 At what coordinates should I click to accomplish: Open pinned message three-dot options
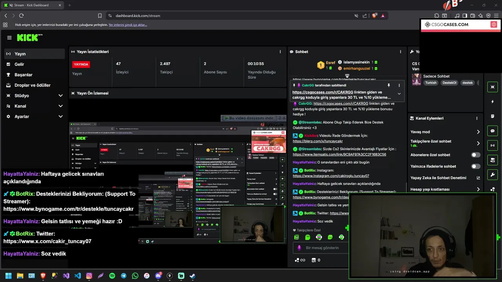coord(399,85)
